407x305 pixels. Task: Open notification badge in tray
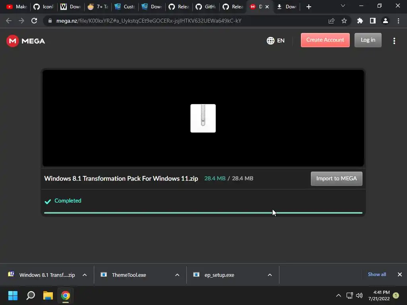[x=396, y=295]
